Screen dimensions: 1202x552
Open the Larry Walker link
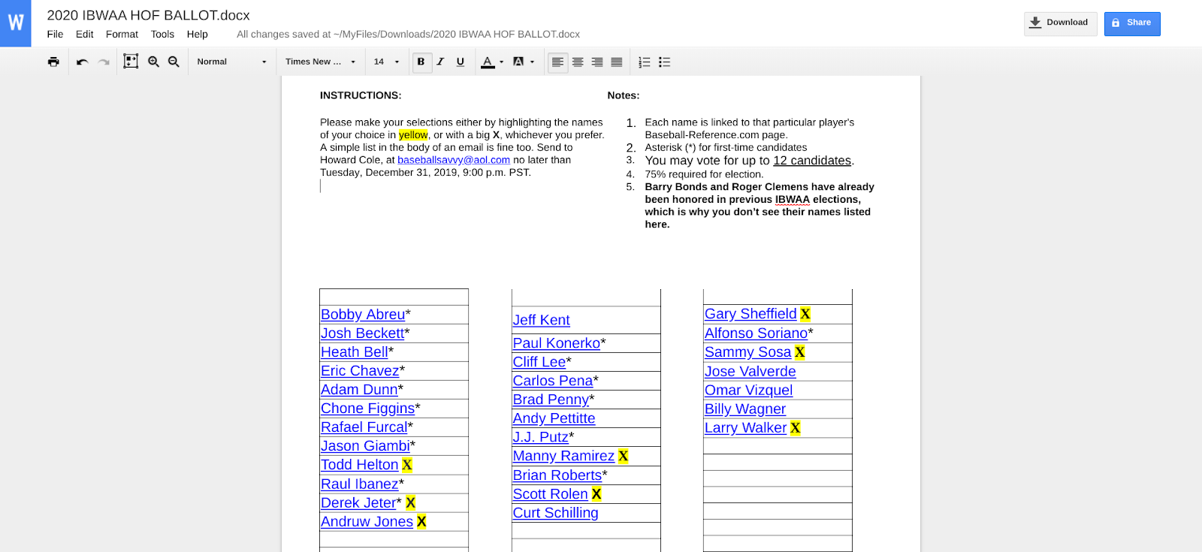pos(745,428)
